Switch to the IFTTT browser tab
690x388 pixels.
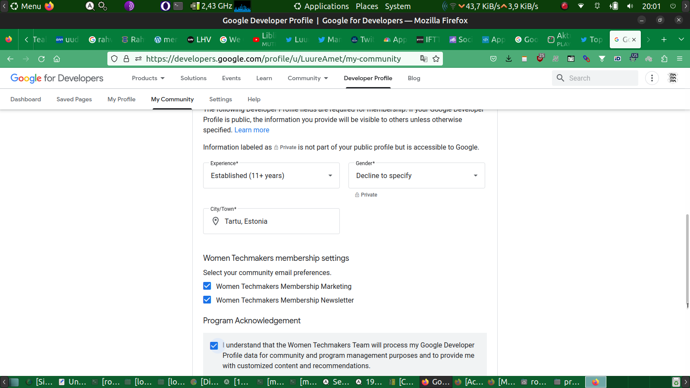pos(428,40)
